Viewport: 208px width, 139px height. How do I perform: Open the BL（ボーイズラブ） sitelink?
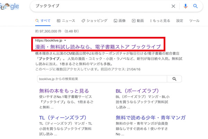point(137,91)
